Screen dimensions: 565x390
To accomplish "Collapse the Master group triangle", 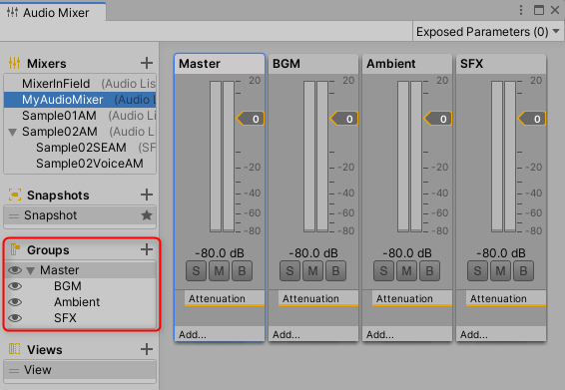I will 31,270.
